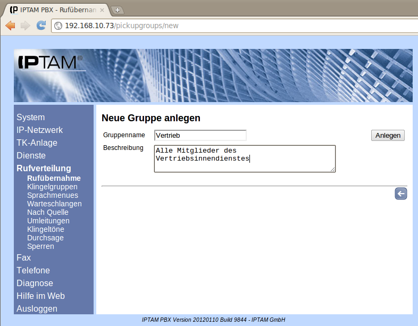Click the Gruppenname text field
418x326 pixels.
[200, 136]
